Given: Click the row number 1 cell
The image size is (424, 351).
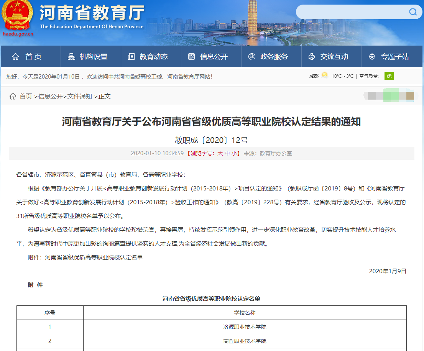Looking at the screenshot, I should pyautogui.click(x=50, y=327).
